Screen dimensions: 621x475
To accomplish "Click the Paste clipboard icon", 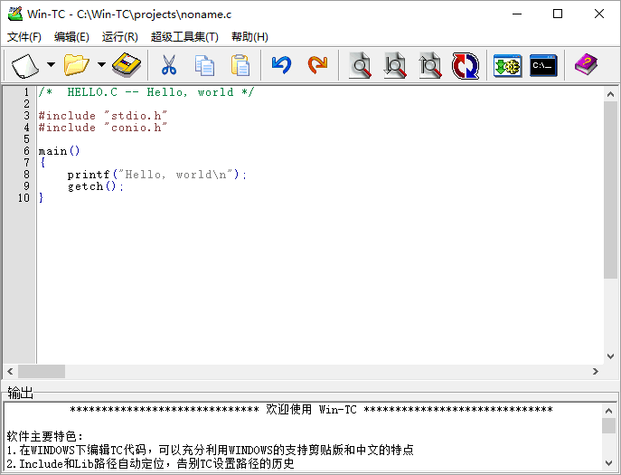I will click(240, 65).
